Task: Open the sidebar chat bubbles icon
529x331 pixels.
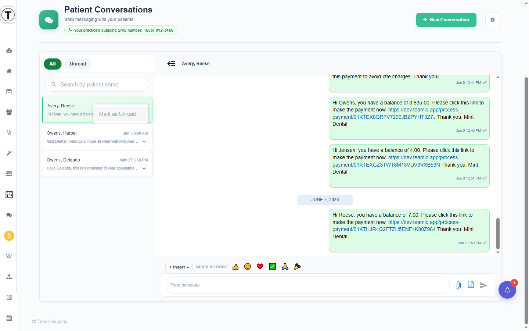Action: coord(9,215)
